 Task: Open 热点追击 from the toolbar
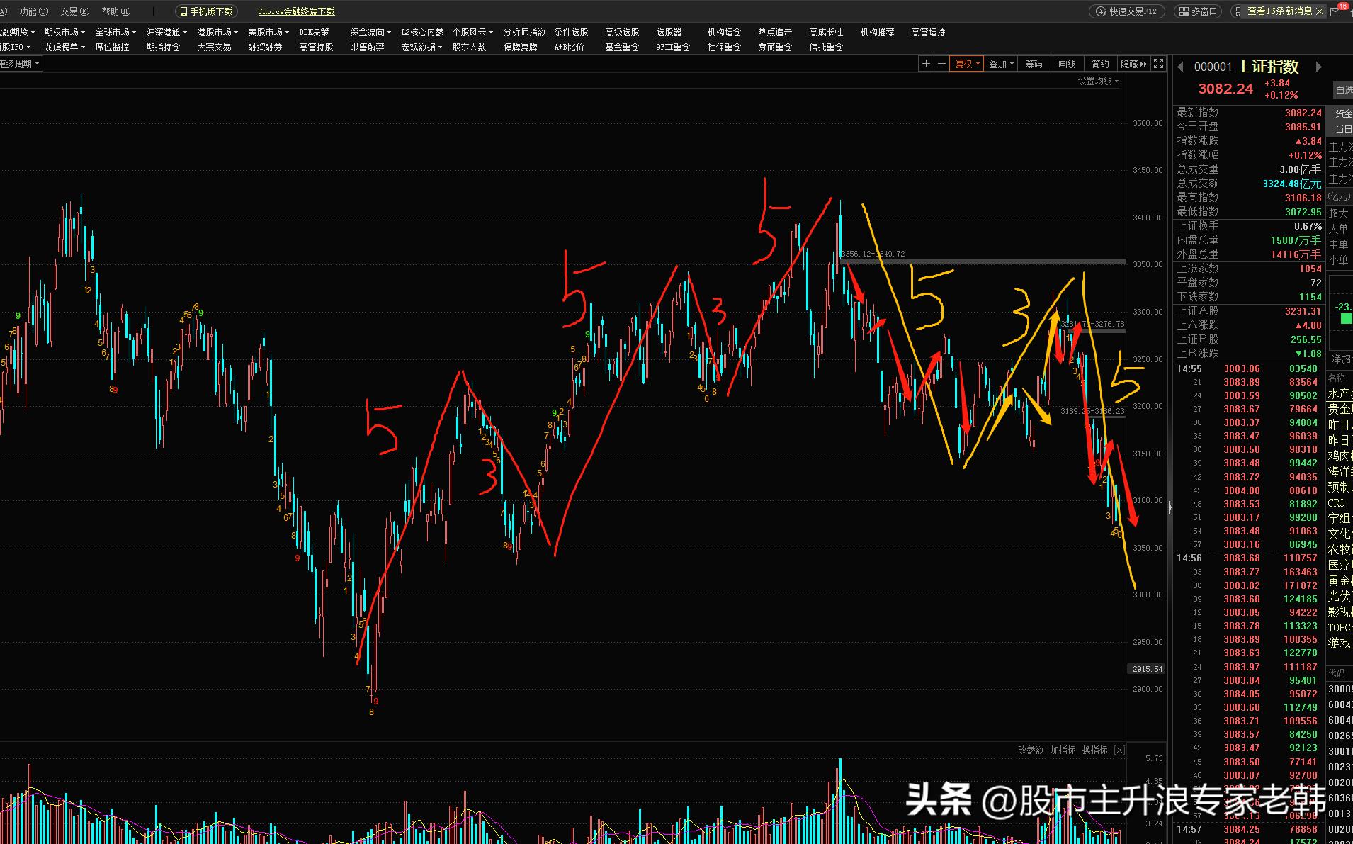click(x=775, y=32)
